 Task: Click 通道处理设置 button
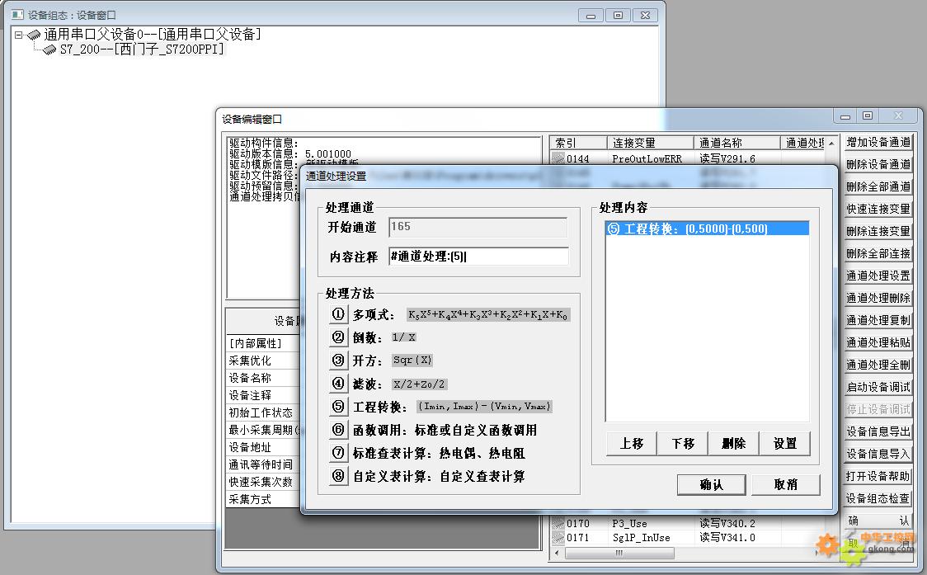[x=878, y=276]
